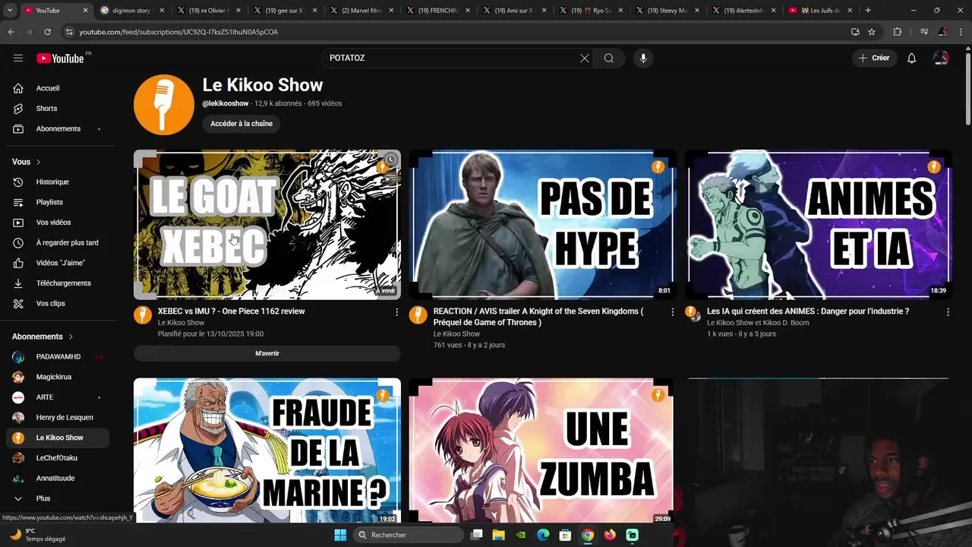Open the tab search dropdown arrow
This screenshot has height=547, width=972.
(10, 11)
